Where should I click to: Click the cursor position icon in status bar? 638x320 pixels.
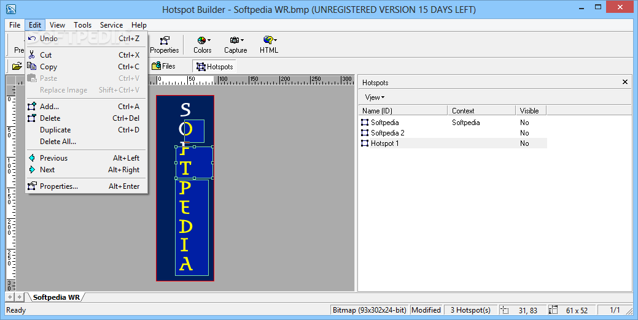tap(505, 310)
